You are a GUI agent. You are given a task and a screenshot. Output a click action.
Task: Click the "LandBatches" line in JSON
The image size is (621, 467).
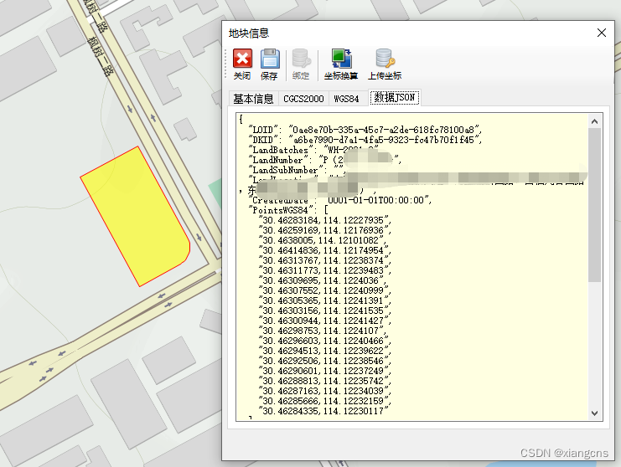pos(313,150)
